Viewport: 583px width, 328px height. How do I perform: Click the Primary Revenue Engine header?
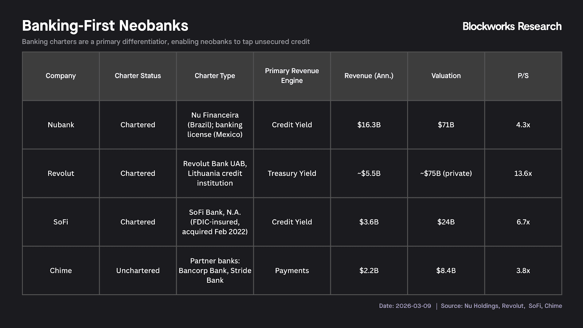[292, 76]
